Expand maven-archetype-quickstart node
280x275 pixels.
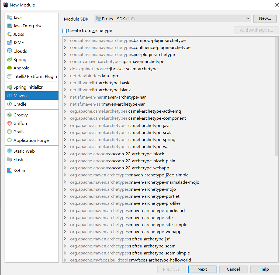[65, 210]
